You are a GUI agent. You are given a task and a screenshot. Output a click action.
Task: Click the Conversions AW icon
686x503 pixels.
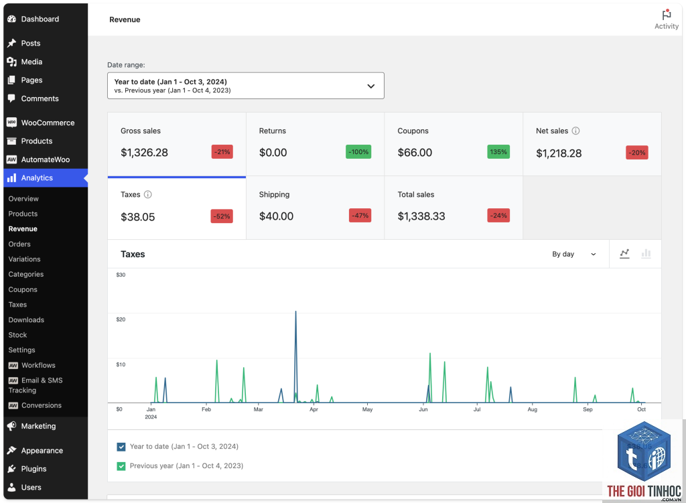(x=13, y=405)
